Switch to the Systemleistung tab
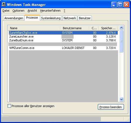 (51, 18)
